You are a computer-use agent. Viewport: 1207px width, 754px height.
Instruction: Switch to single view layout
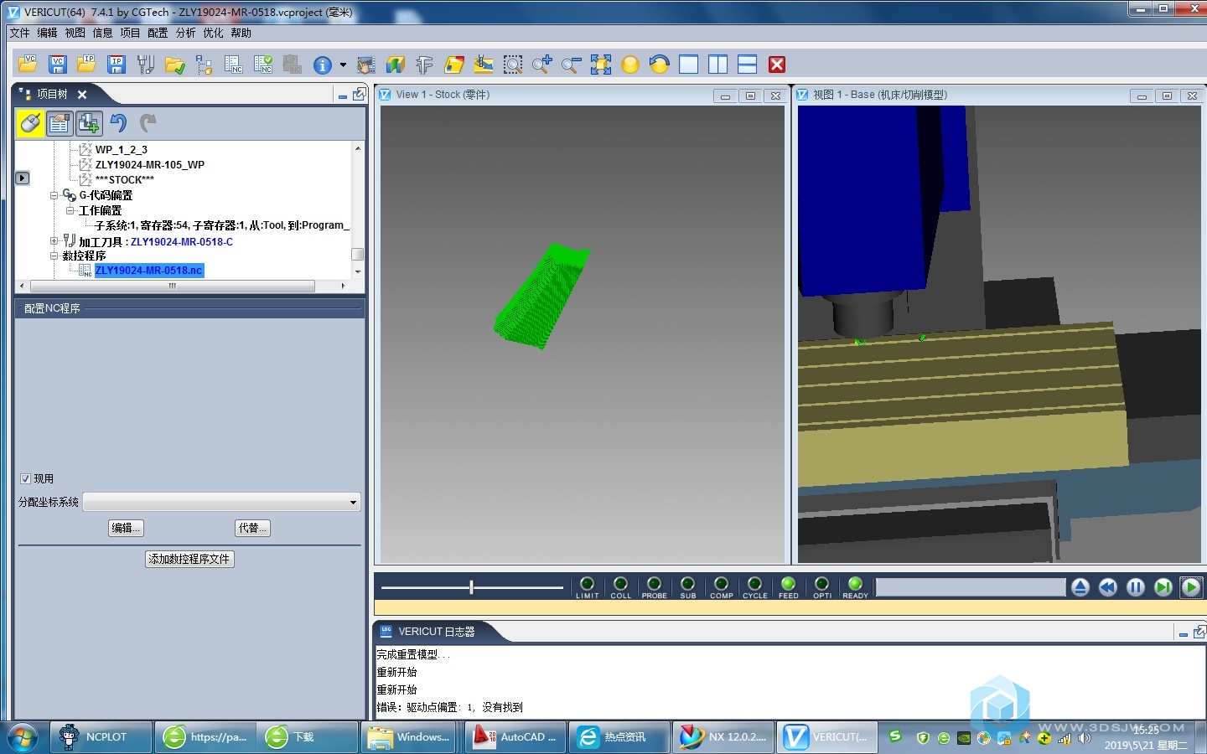click(689, 65)
